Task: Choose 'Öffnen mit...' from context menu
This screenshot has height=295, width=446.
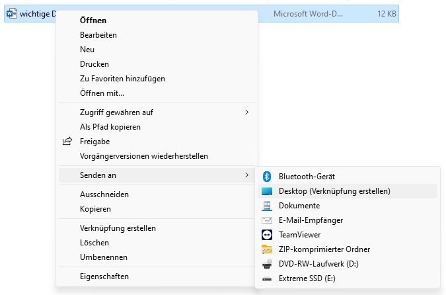Action: point(102,93)
